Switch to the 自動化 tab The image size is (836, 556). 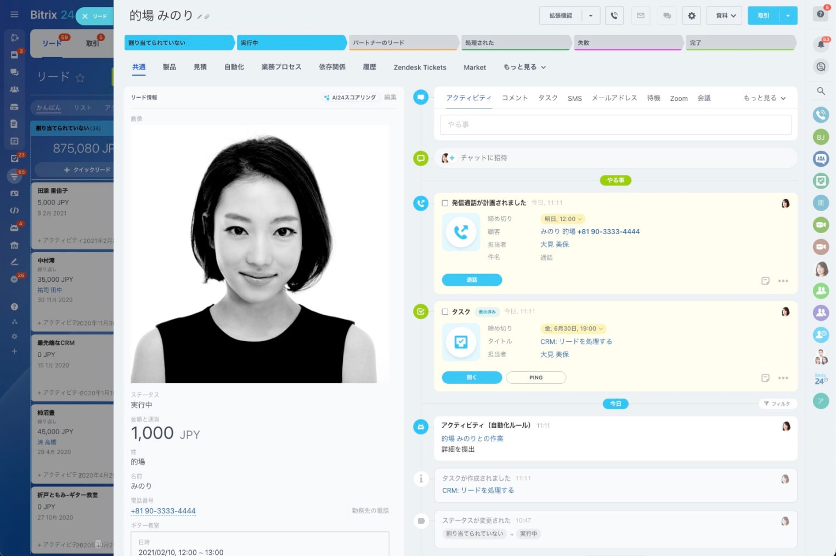tap(234, 67)
